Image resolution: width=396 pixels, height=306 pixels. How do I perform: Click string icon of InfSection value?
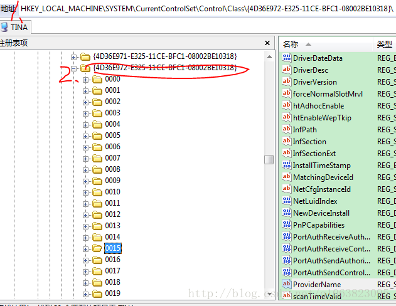click(287, 141)
